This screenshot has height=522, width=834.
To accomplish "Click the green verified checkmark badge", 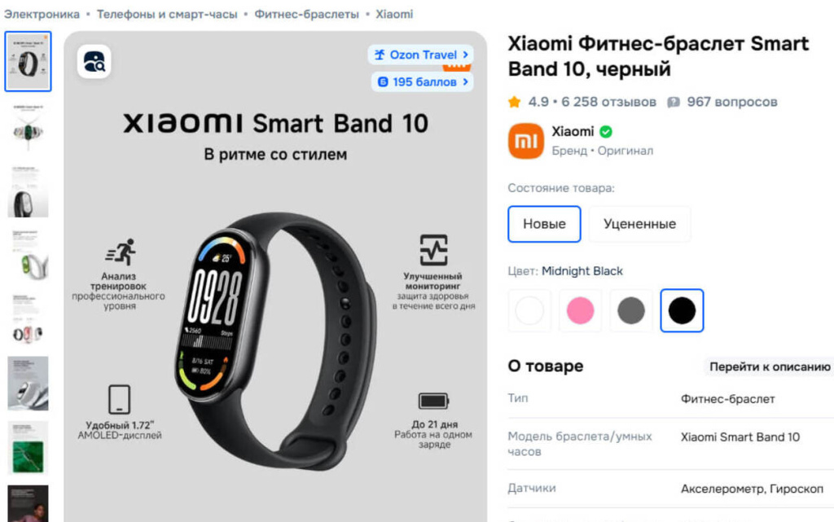I will pos(606,131).
